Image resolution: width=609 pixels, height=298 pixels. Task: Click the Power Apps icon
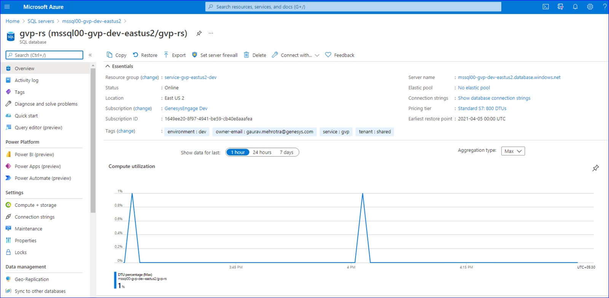pyautogui.click(x=8, y=166)
